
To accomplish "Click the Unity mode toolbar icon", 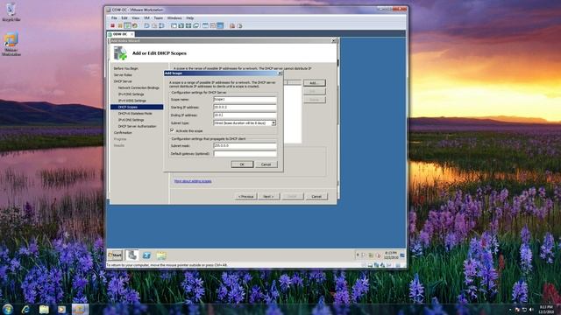I will point(195,25).
